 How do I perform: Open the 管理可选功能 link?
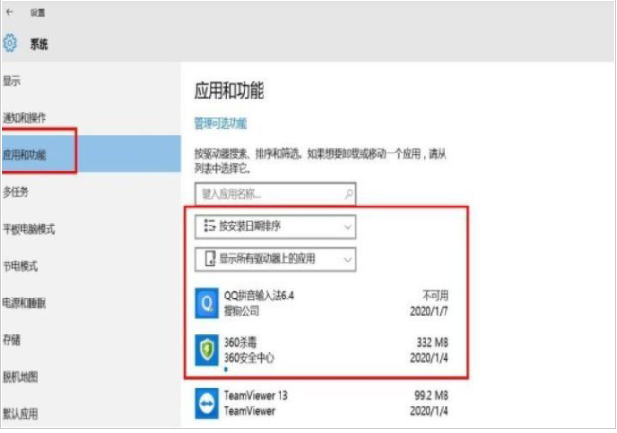click(220, 123)
